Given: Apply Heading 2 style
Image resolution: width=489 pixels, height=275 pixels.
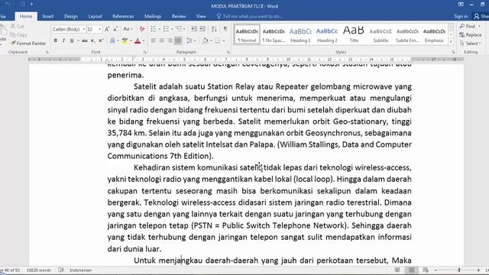Looking at the screenshot, I should pos(327,34).
